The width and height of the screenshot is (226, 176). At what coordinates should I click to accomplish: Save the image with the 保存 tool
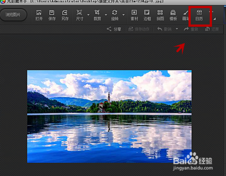pyautogui.click(x=52, y=15)
